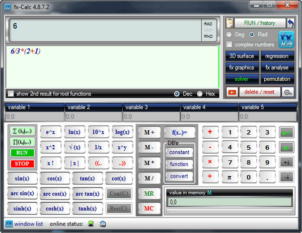This screenshot has width=302, height=233.
Task: Click the square root √(x) key
Action: pos(74,147)
